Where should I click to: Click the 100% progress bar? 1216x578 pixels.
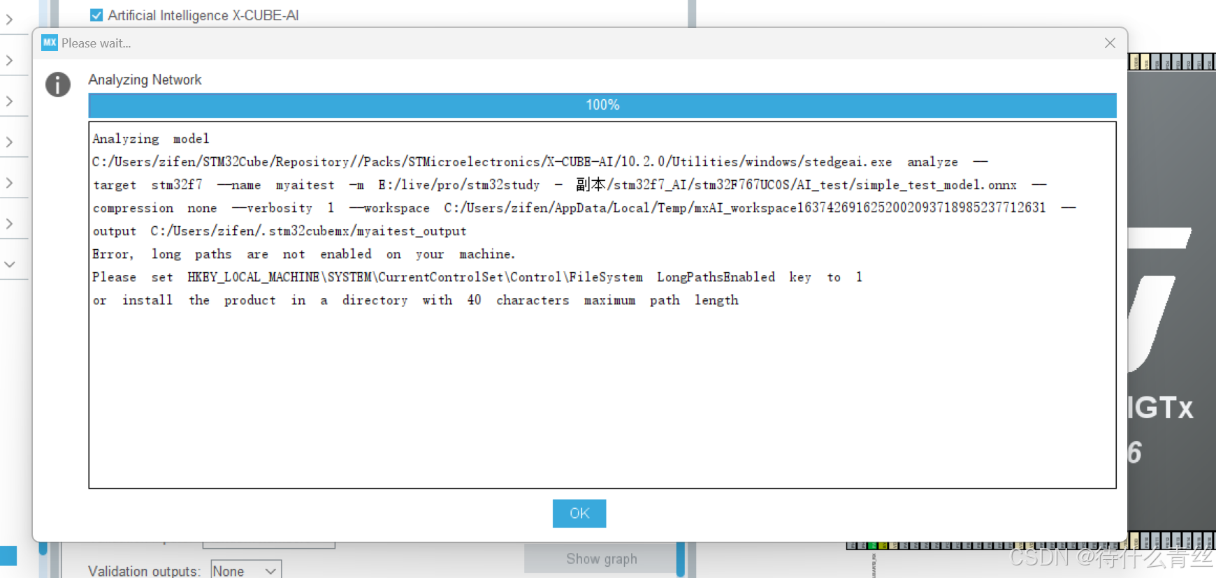click(x=602, y=105)
